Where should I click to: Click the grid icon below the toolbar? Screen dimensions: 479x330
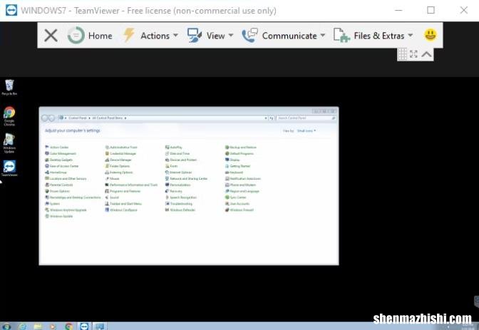pos(402,54)
